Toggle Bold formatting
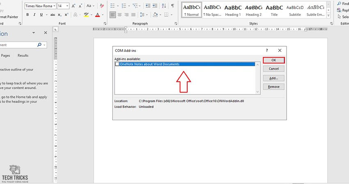The height and width of the screenshot is (184, 349). point(28,15)
